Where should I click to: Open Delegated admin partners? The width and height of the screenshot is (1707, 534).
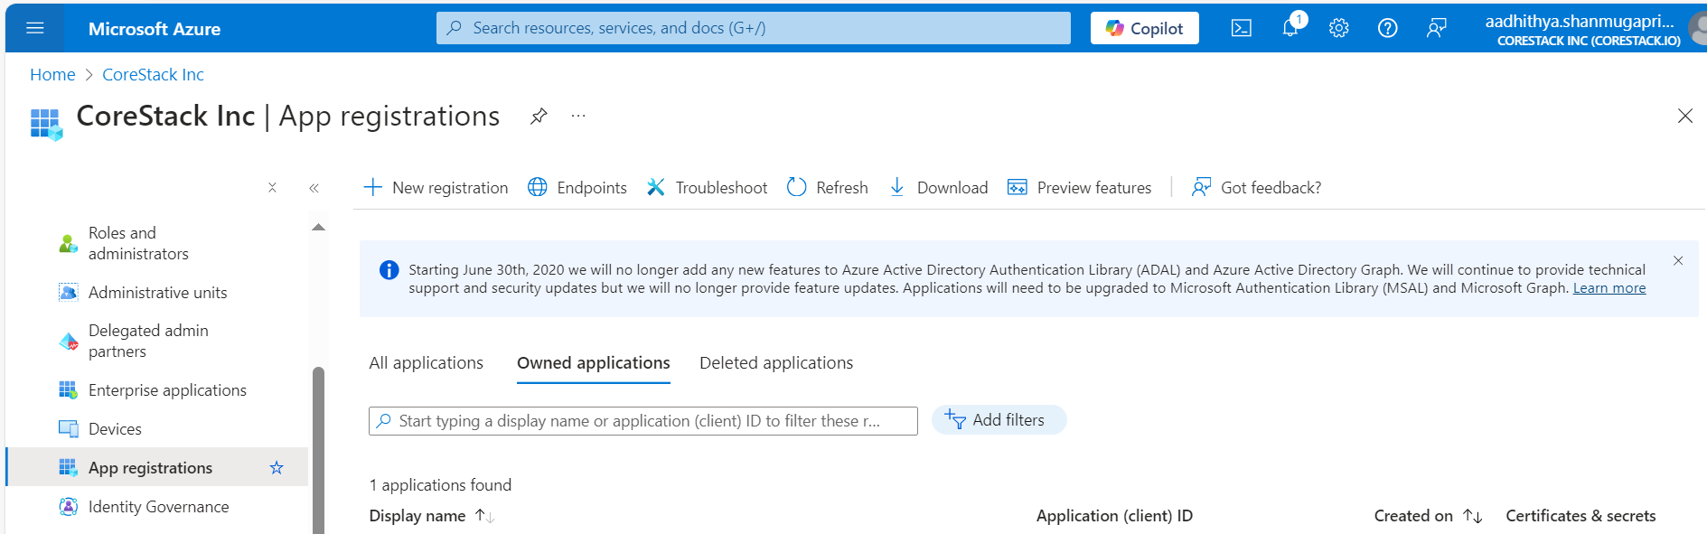pyautogui.click(x=157, y=342)
